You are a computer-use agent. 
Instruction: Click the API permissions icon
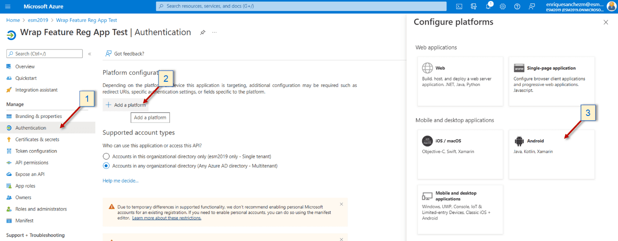pos(9,163)
